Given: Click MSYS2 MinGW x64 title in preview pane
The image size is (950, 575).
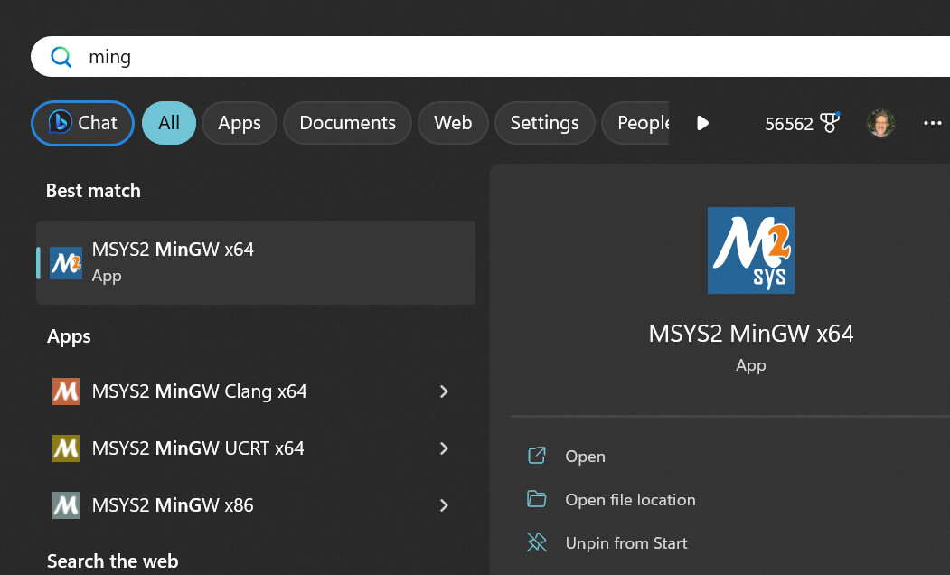Looking at the screenshot, I should 750,334.
